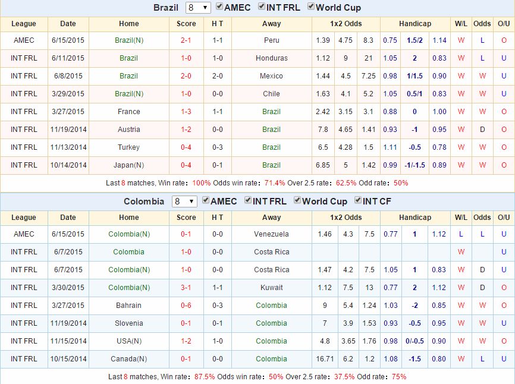Click the Brazil section title

click(166, 8)
